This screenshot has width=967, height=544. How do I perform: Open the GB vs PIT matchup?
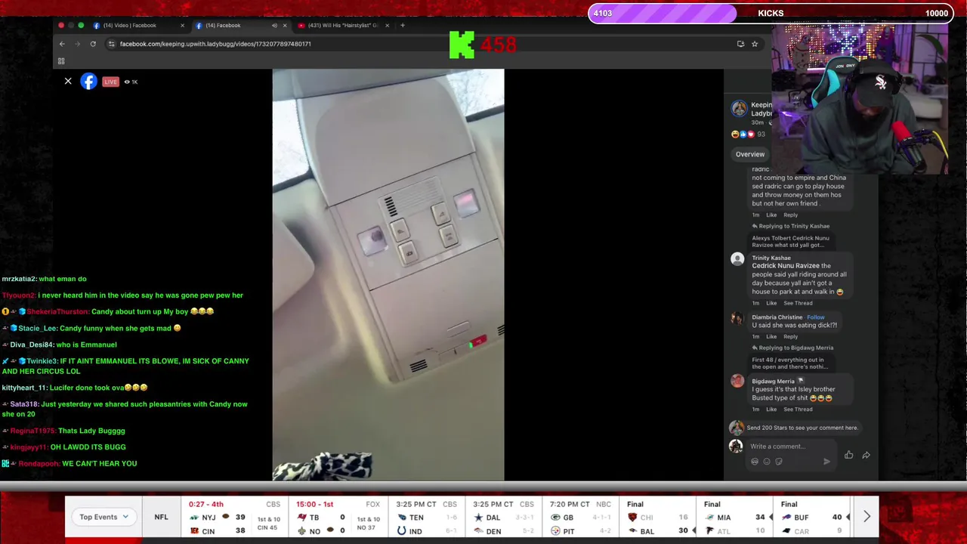pos(580,518)
